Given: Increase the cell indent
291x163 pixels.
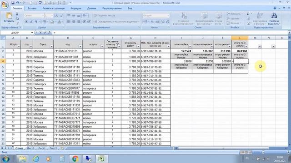Looking at the screenshot, I should tap(89, 22).
